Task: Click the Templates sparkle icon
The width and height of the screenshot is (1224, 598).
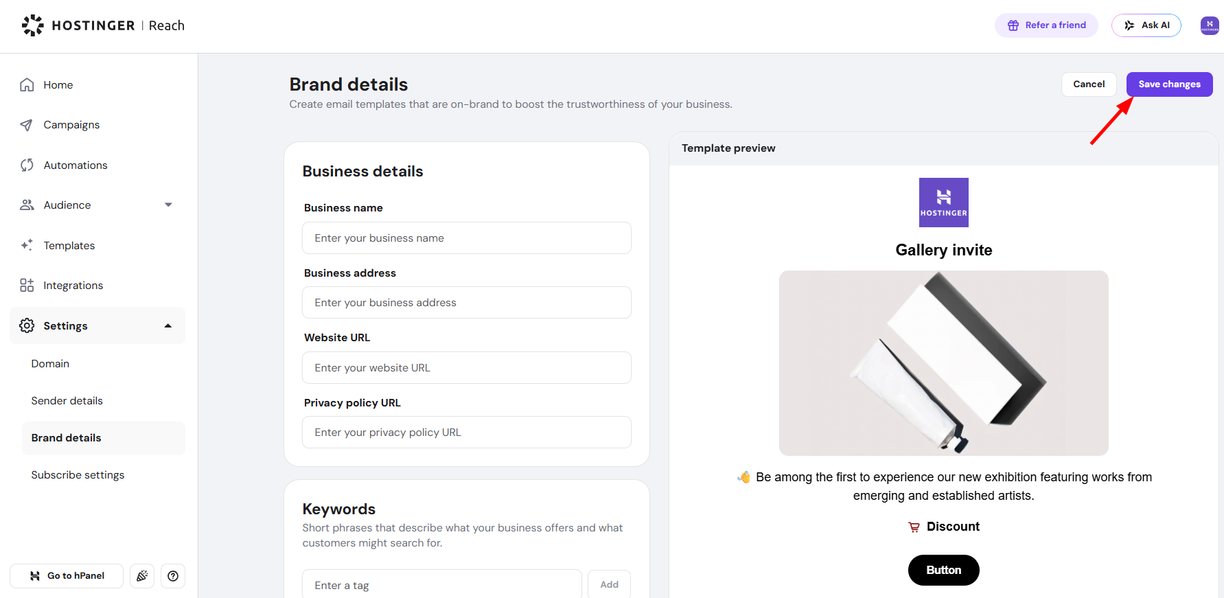Action: (27, 245)
